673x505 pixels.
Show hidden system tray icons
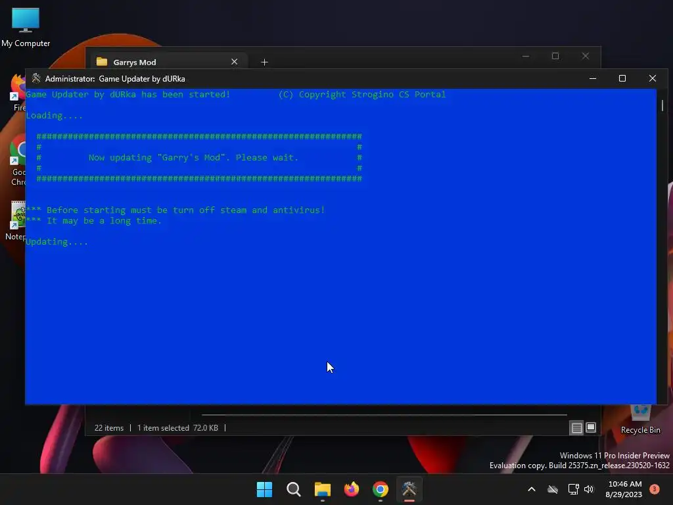pyautogui.click(x=531, y=489)
